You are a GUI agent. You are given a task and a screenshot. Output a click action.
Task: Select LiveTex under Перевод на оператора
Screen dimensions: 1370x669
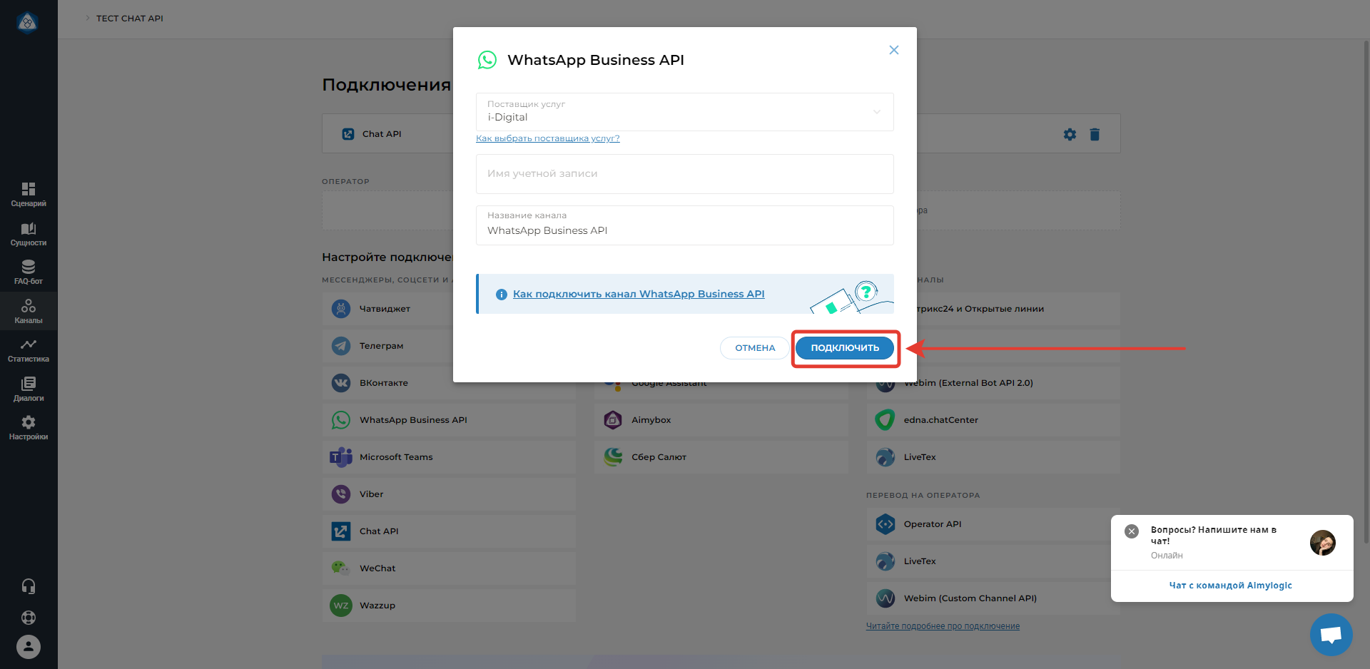[x=993, y=561]
